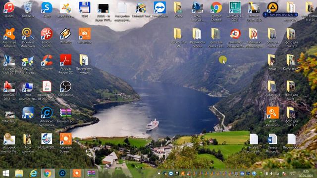This screenshot has height=178, width=317.
Task: Open the Кинотавр folder
Action: tap(291, 62)
